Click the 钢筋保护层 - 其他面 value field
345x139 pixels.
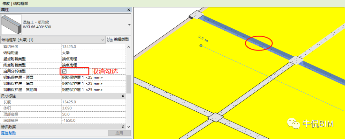click(92, 90)
